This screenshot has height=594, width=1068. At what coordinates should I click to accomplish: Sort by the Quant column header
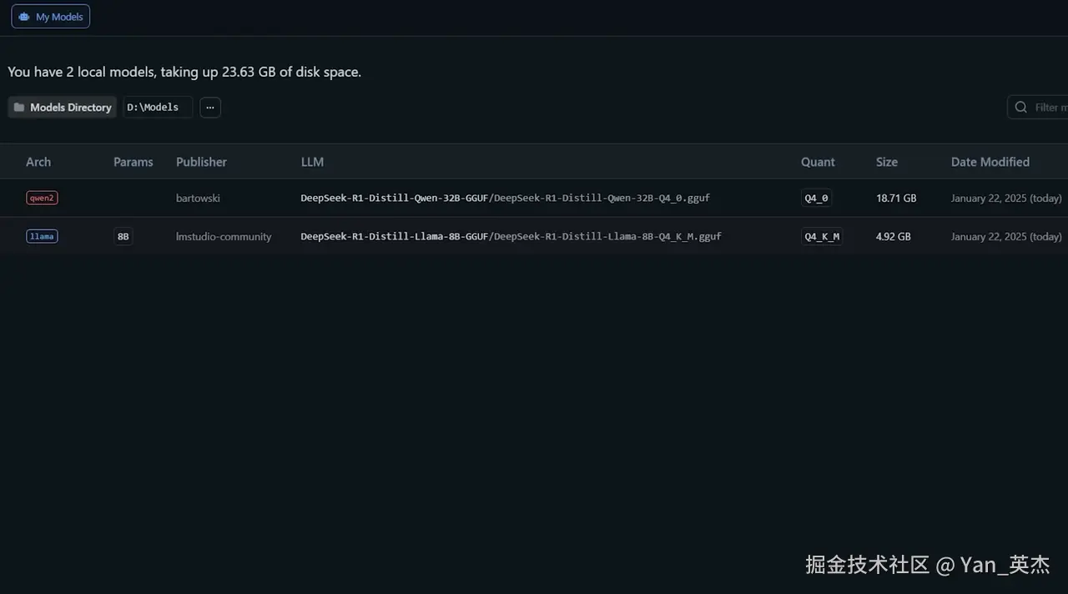(x=818, y=162)
